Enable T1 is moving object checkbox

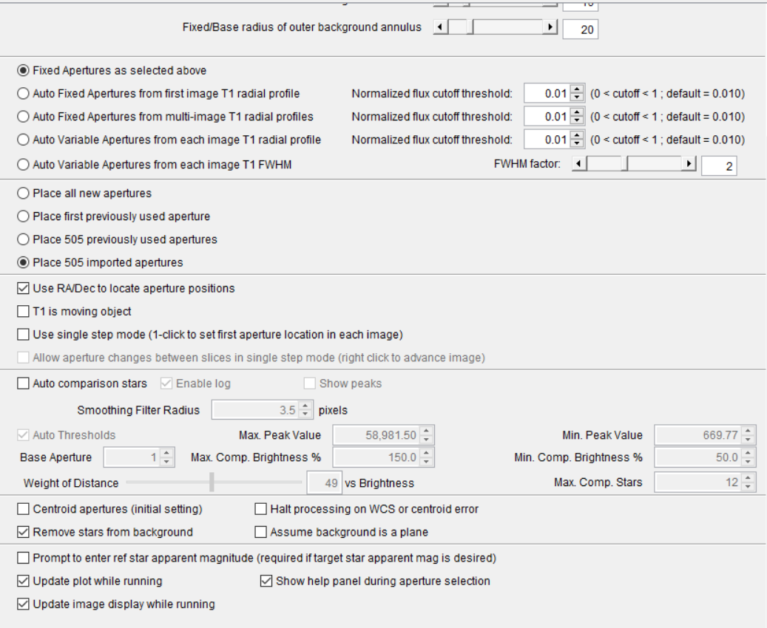[x=23, y=312]
